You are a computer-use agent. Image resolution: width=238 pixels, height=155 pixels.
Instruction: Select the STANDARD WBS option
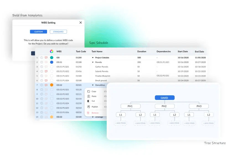58,32
